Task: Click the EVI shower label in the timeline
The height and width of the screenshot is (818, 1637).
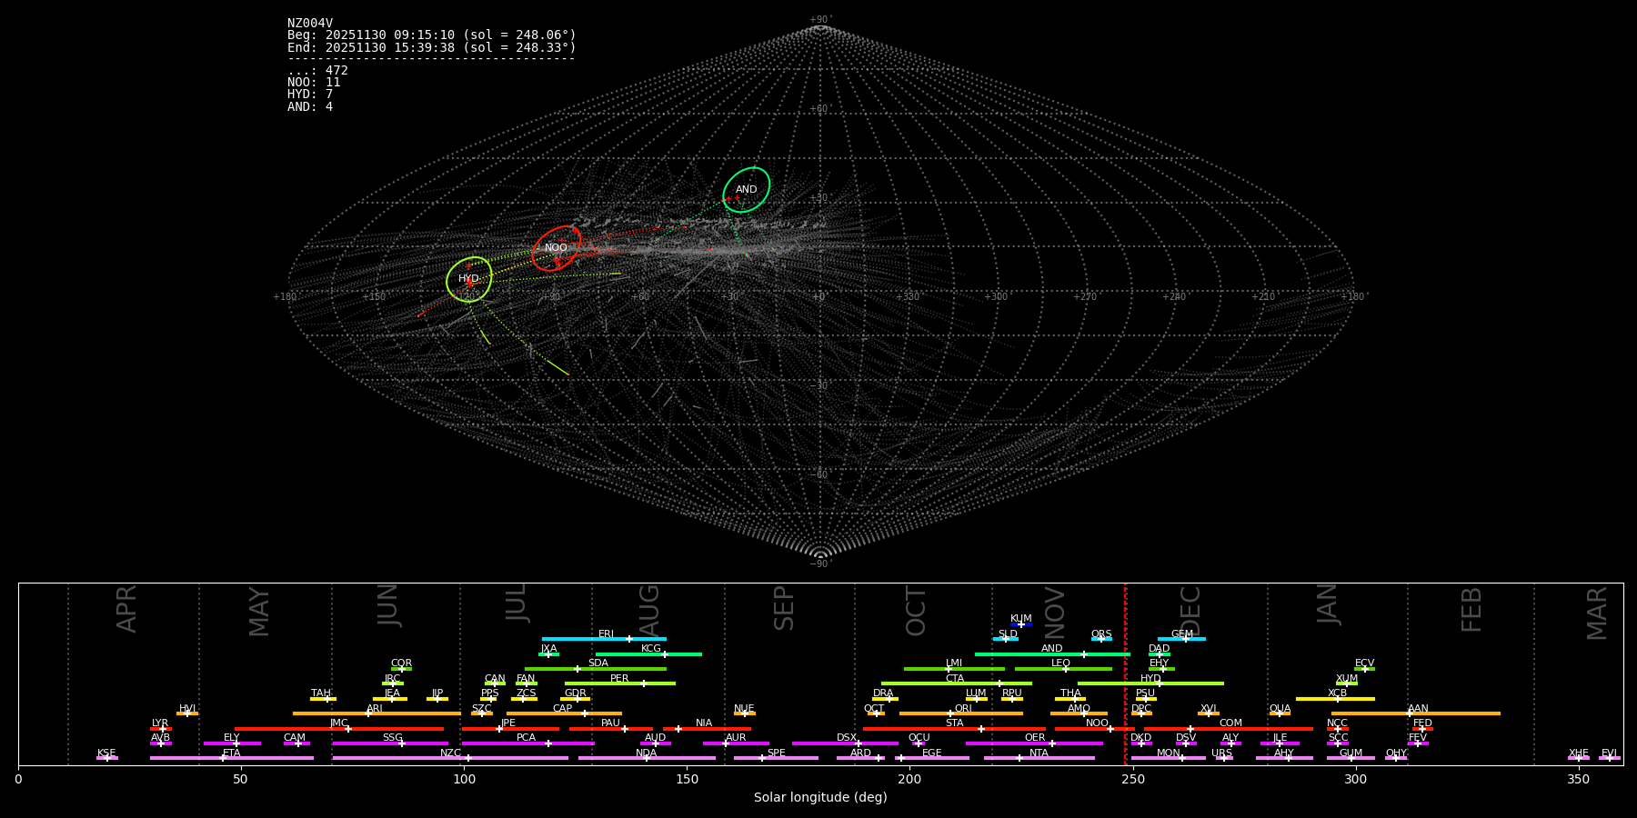Action: [1609, 753]
